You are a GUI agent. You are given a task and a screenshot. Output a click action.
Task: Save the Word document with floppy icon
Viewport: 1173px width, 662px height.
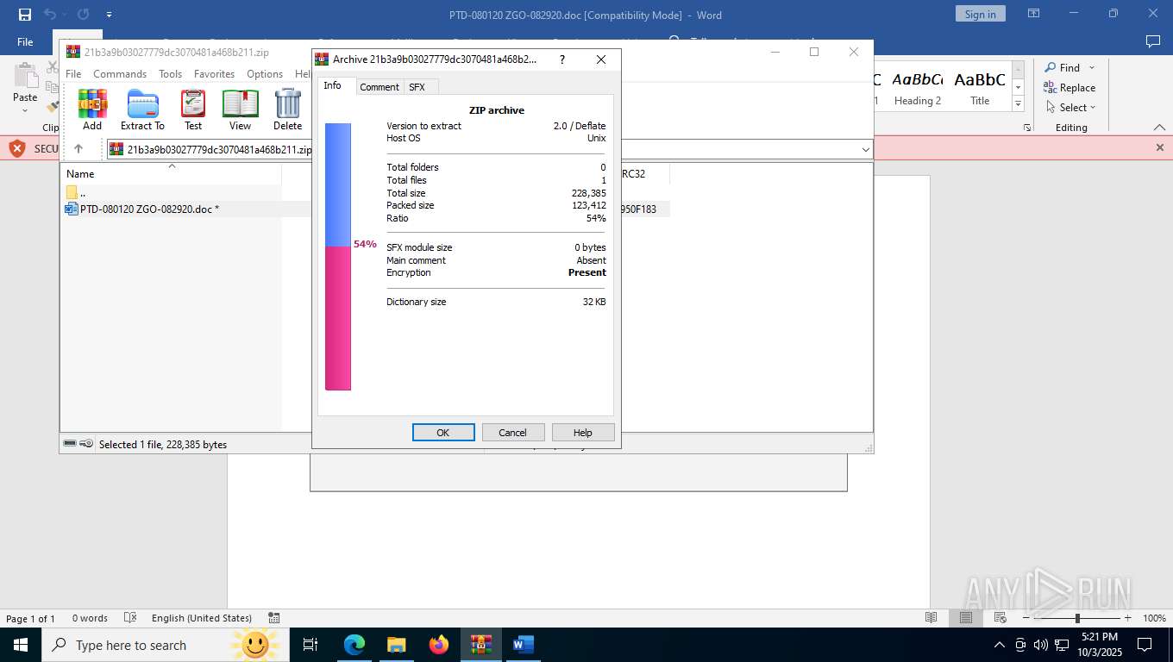pos(25,15)
